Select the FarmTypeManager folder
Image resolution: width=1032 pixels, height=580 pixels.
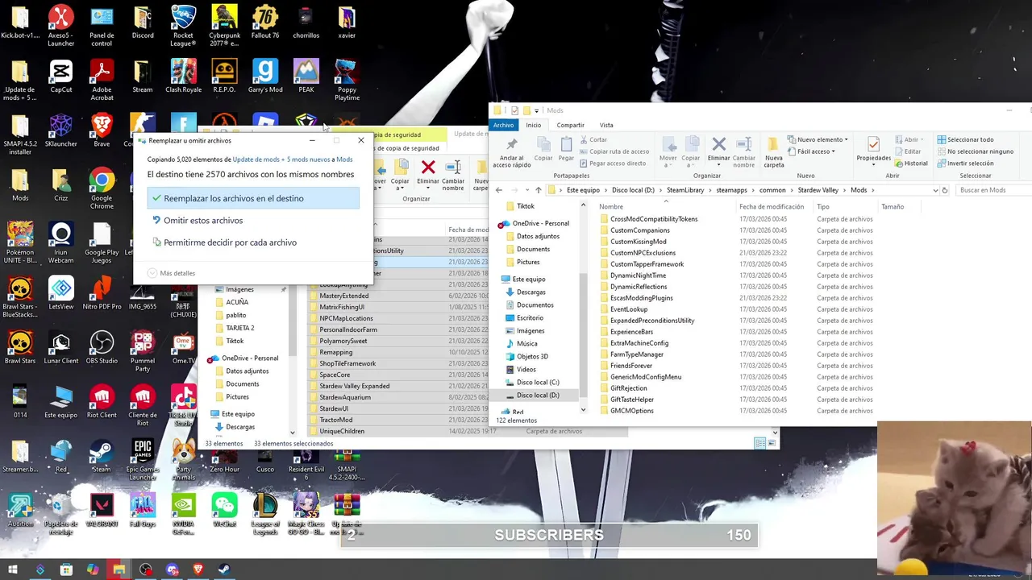636,354
